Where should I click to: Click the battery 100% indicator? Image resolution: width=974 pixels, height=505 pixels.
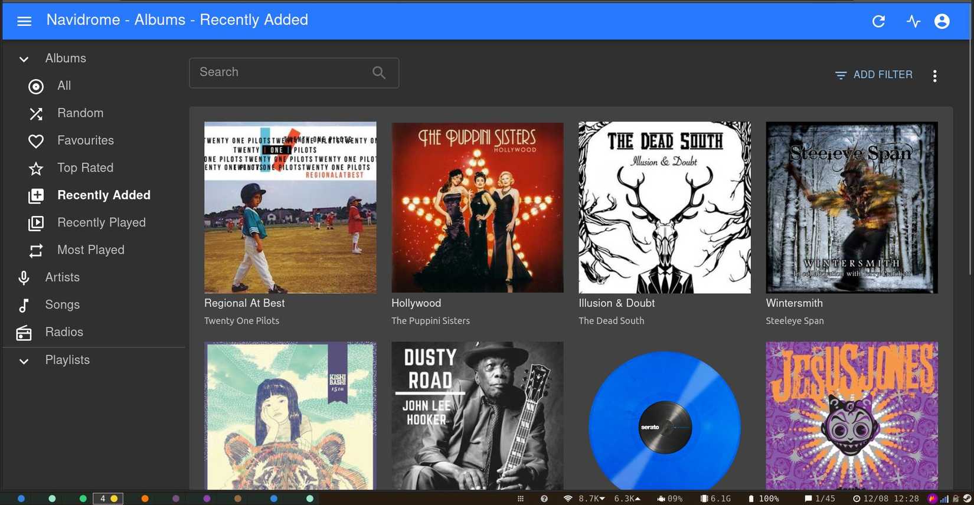[763, 499]
